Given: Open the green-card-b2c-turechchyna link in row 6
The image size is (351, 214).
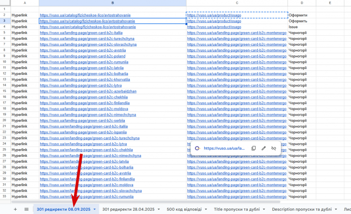Looking at the screenshot, I should (x=87, y=38).
